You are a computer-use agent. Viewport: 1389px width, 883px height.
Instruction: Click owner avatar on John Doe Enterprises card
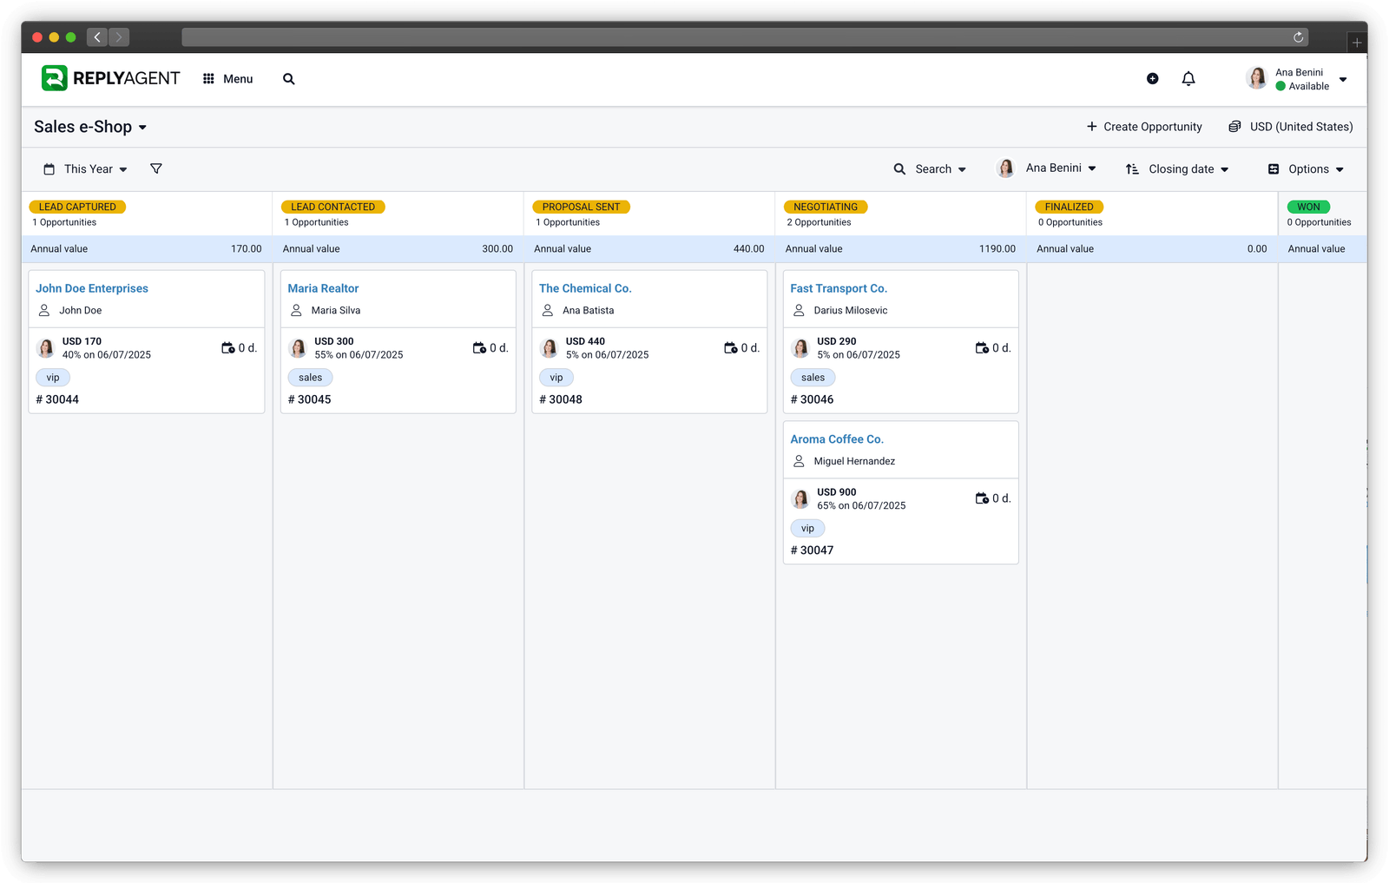46,348
